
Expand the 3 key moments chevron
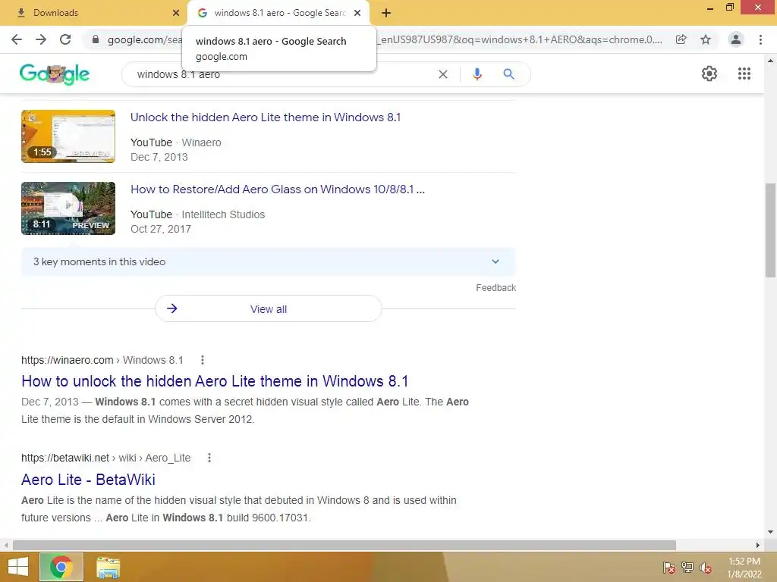point(495,261)
